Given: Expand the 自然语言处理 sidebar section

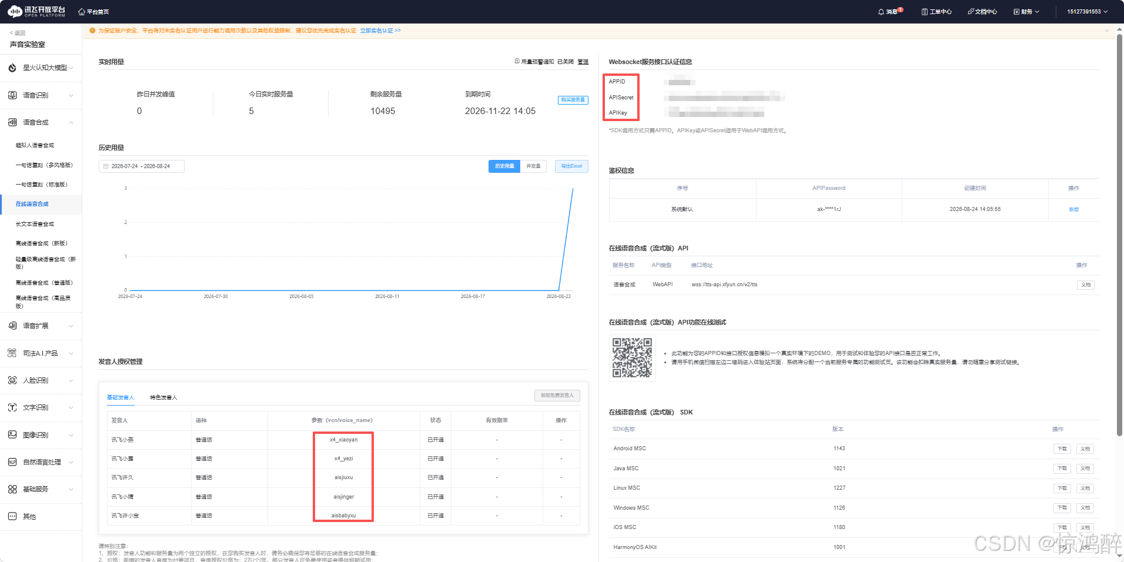Looking at the screenshot, I should [71, 462].
